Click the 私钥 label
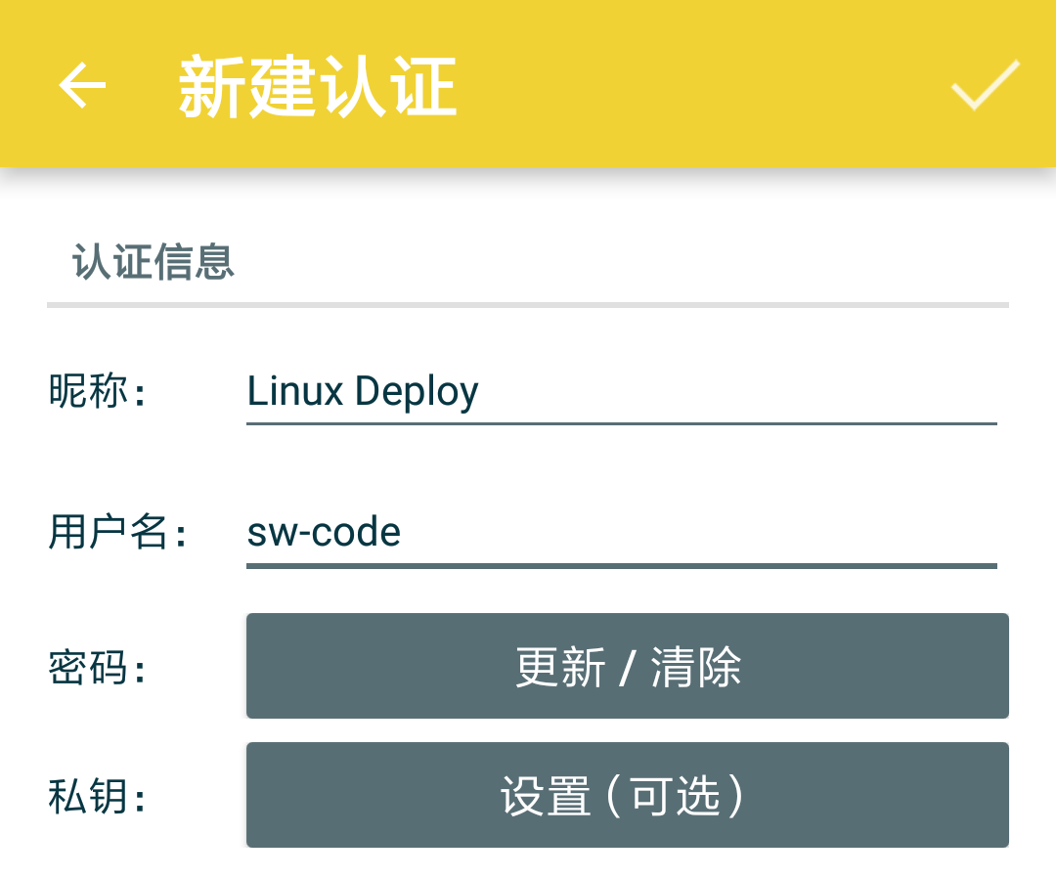Viewport: 1056px width, 878px height. [97, 797]
